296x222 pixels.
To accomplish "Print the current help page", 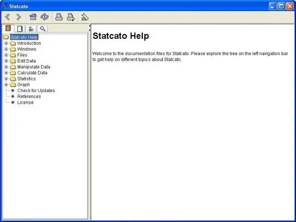I will [59, 17].
